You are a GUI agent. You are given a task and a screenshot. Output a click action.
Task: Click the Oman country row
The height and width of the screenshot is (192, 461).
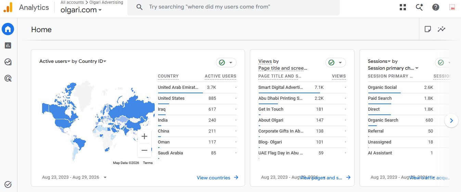[197, 142]
